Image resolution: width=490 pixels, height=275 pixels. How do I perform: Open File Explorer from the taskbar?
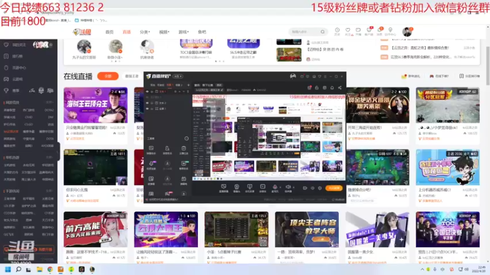point(39,269)
